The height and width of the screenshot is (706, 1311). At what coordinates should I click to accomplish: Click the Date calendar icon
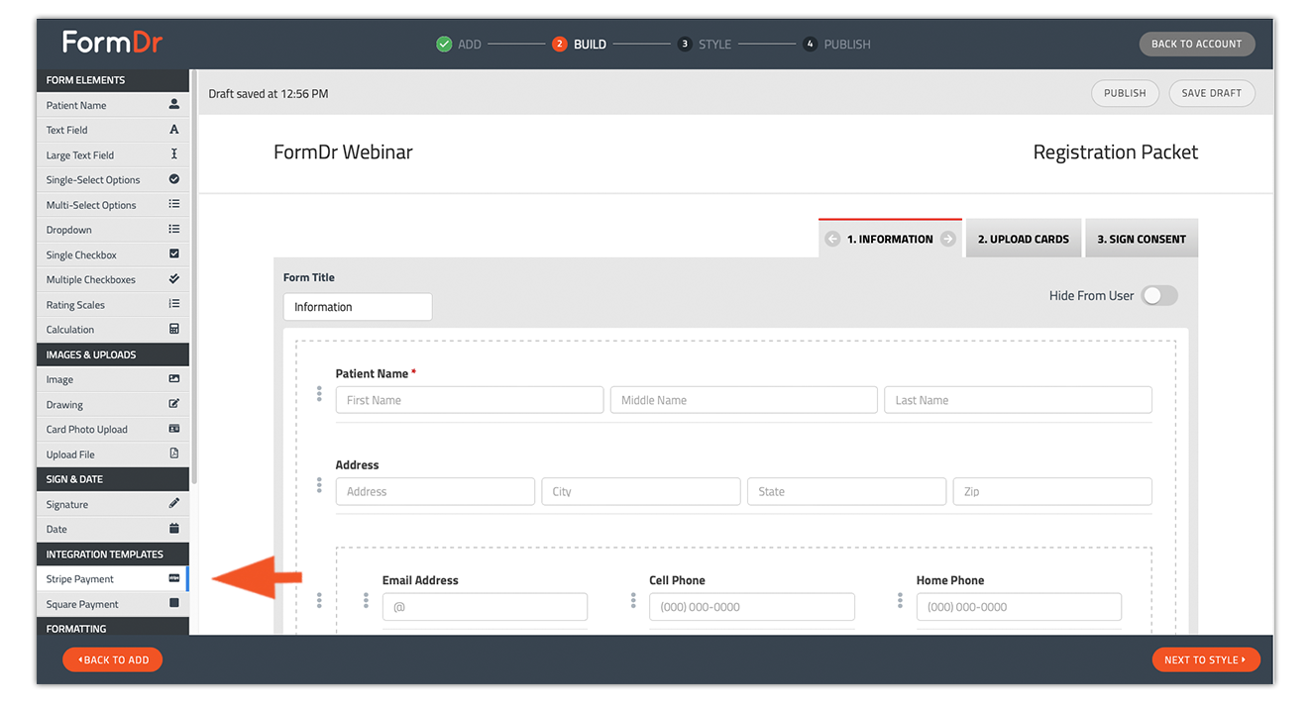pyautogui.click(x=174, y=529)
